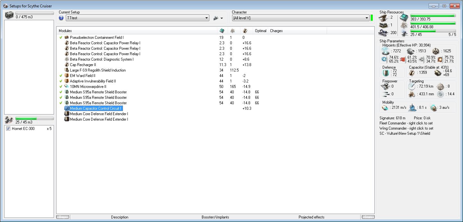Click the shield hitpoints icon showing 7272
The image size is (463, 222).
pos(385,51)
